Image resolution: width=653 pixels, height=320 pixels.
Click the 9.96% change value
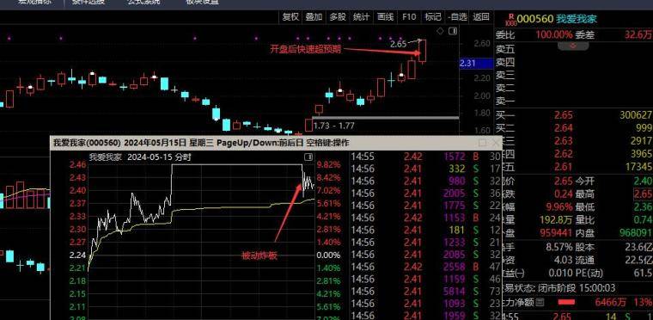tap(559, 207)
